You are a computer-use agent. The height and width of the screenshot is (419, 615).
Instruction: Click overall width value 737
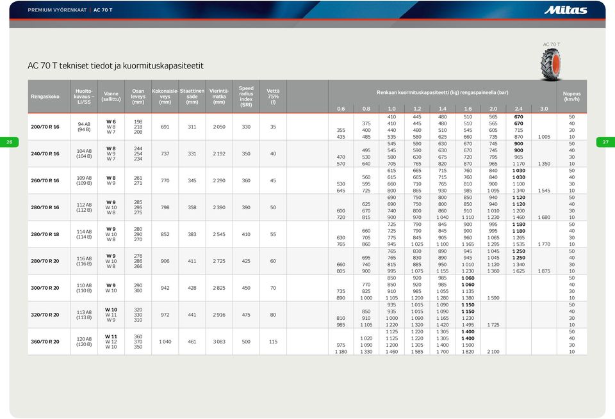point(165,154)
